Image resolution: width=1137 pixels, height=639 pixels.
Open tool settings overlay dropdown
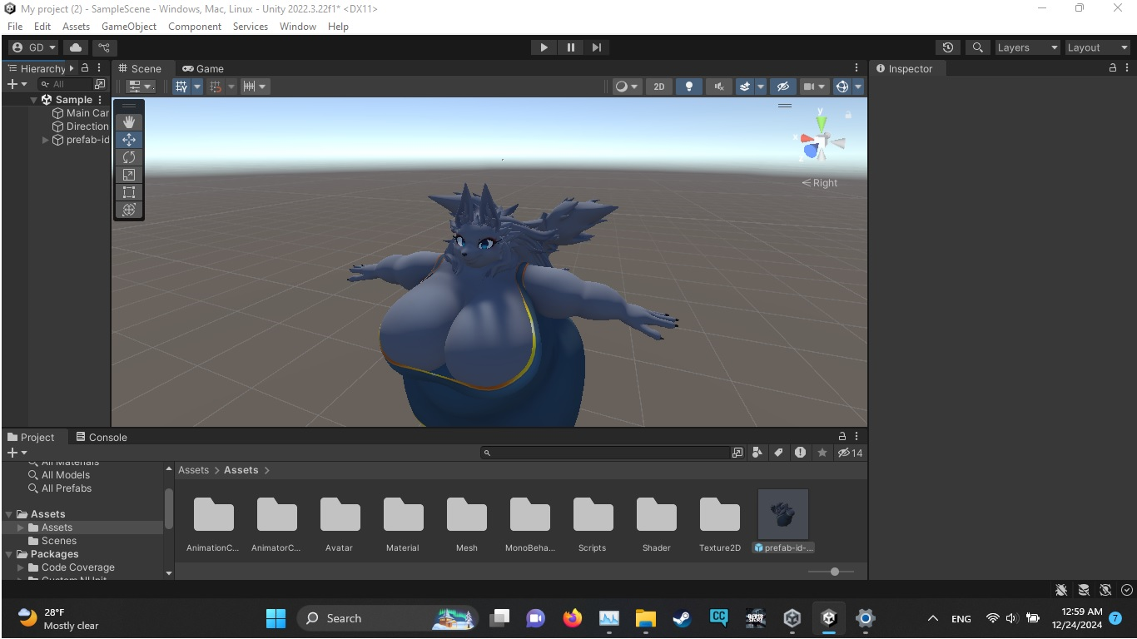[x=141, y=87]
